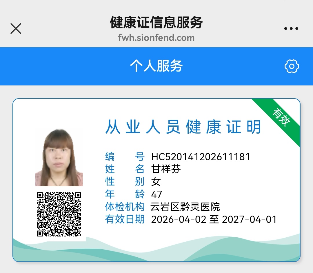Tap the 有效日期 field label
The width and height of the screenshot is (313, 273).
click(125, 219)
